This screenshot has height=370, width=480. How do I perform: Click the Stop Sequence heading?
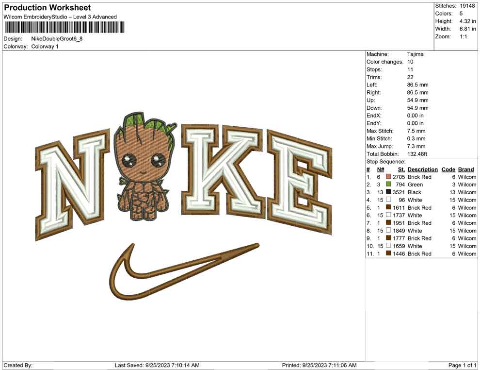pyautogui.click(x=386, y=162)
